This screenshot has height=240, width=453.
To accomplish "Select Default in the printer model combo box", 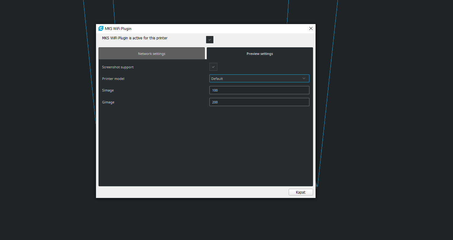I will [x=259, y=78].
